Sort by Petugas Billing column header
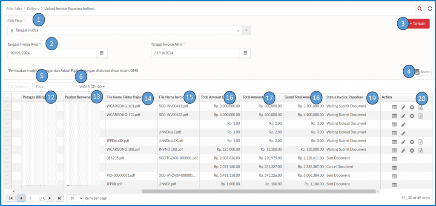 pos(34,97)
